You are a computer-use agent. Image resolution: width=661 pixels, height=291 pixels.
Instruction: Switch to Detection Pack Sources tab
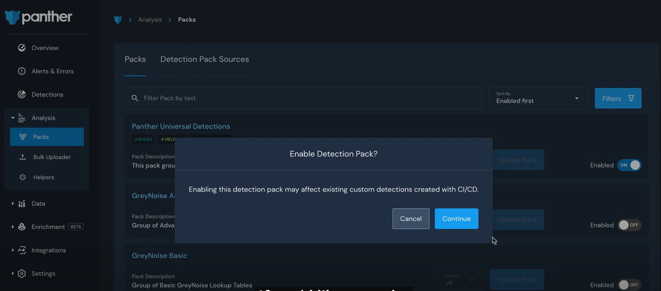(x=204, y=59)
